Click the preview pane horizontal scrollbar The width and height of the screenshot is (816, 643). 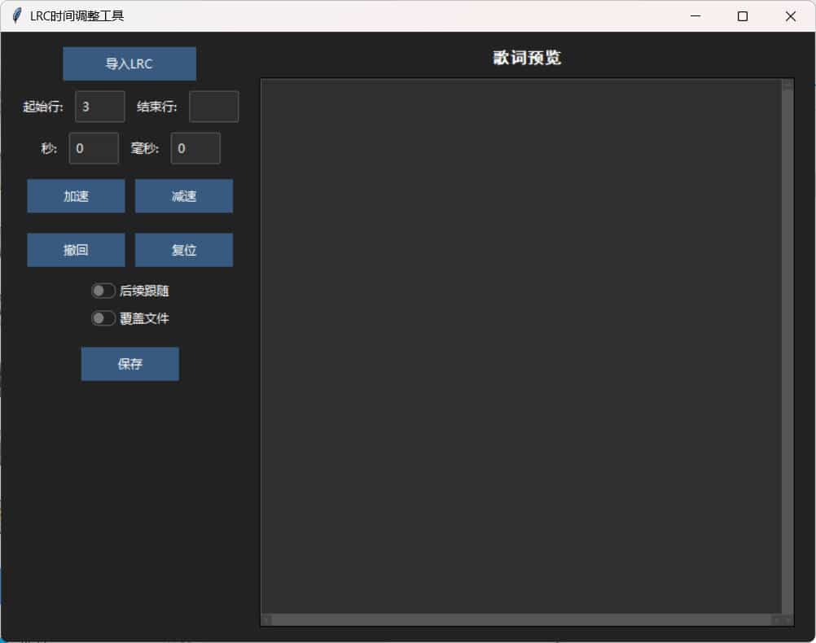[521, 619]
